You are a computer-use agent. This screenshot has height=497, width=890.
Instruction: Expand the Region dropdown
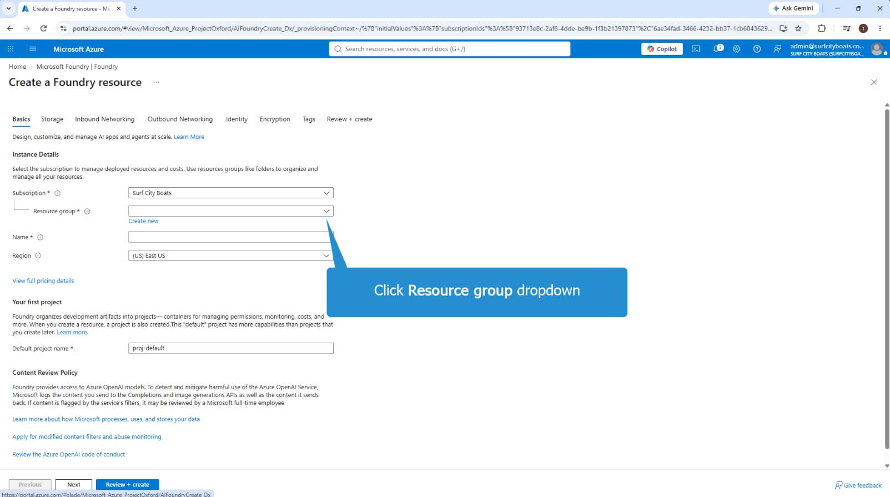(x=231, y=255)
